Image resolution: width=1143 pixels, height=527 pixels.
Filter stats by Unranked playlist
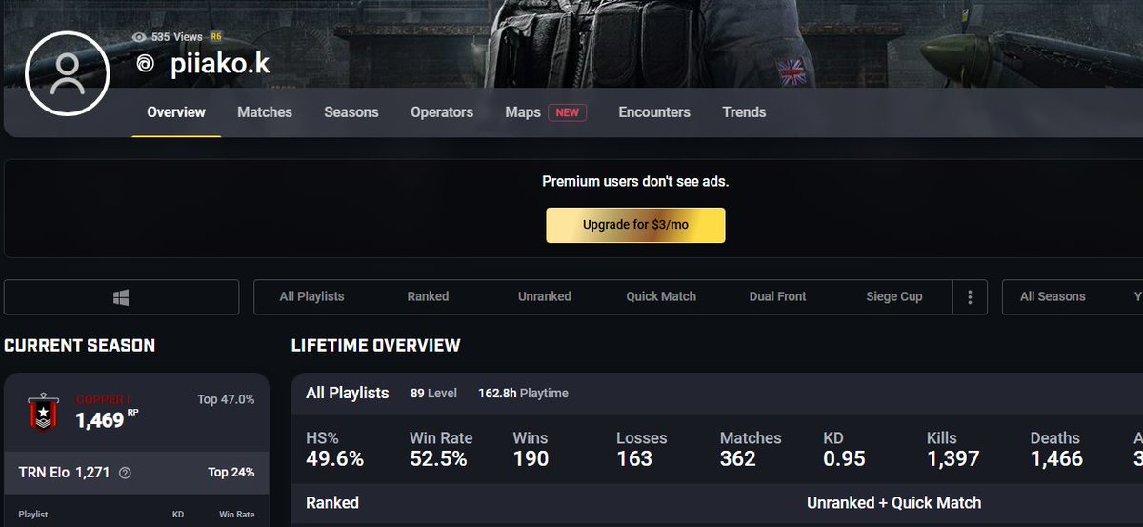[x=545, y=296]
